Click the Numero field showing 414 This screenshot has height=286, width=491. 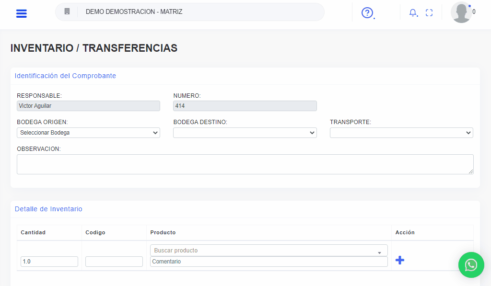coord(245,106)
